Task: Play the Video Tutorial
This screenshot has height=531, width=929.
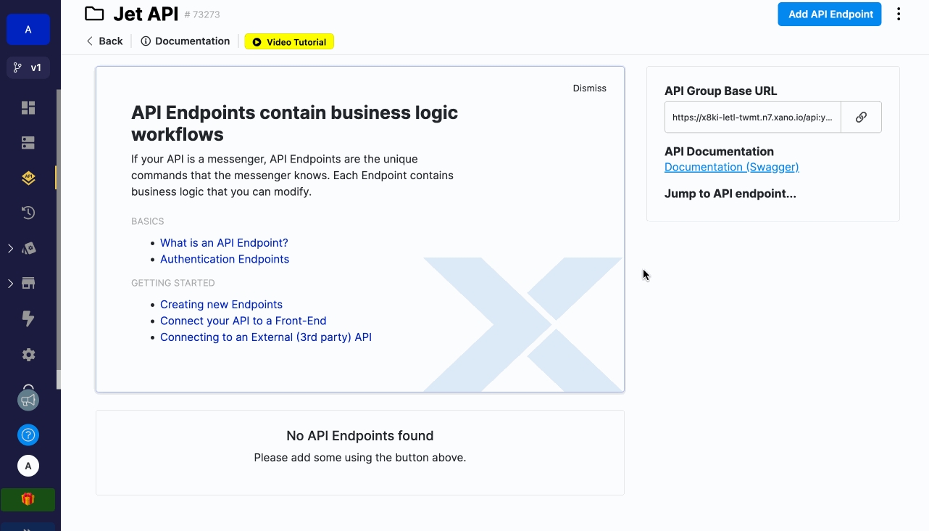Action: tap(289, 42)
